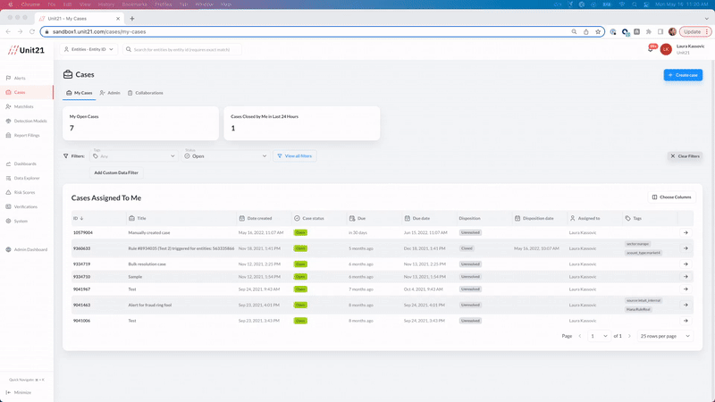Click the Unit21 logo
Image resolution: width=715 pixels, height=402 pixels.
coord(26,50)
